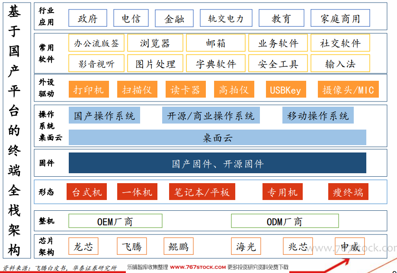Select the 业务软件 box
The width and height of the screenshot is (397, 273).
(278, 43)
